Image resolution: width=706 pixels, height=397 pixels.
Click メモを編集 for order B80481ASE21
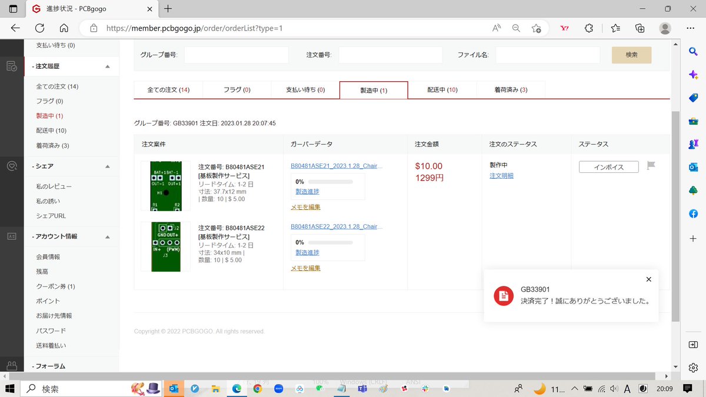click(305, 207)
